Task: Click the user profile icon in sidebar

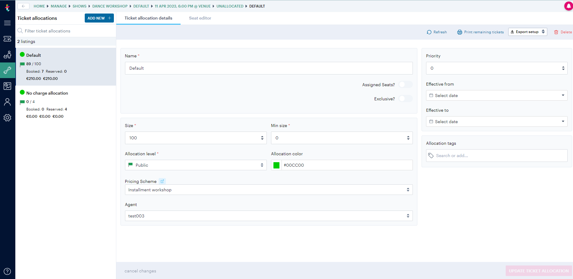Action: point(8,102)
